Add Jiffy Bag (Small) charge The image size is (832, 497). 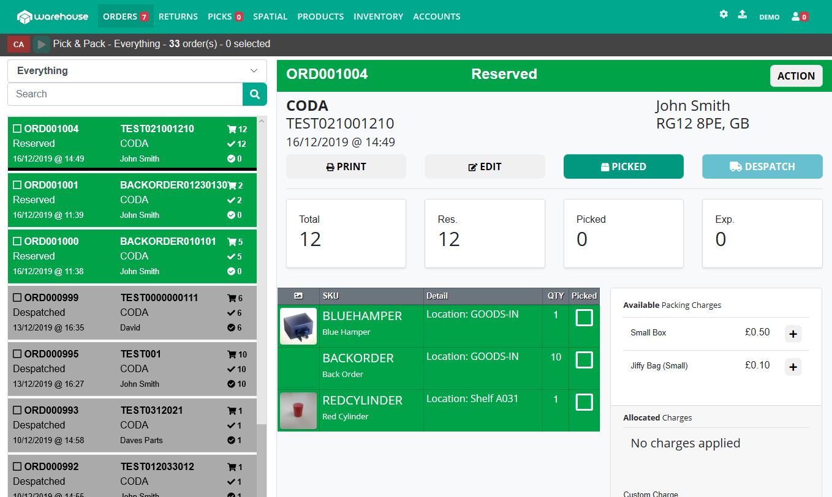793,367
